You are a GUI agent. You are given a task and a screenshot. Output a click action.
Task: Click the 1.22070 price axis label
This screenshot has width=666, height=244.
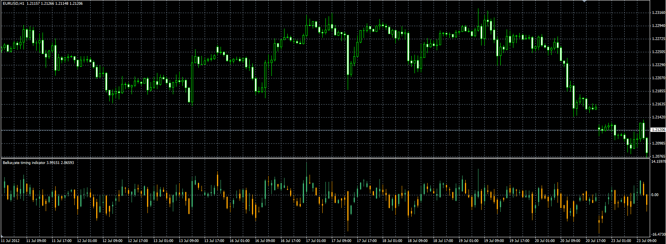(x=658, y=78)
